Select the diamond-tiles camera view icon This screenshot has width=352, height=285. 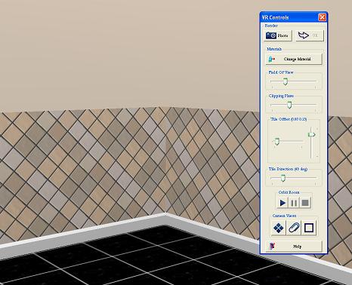279,228
